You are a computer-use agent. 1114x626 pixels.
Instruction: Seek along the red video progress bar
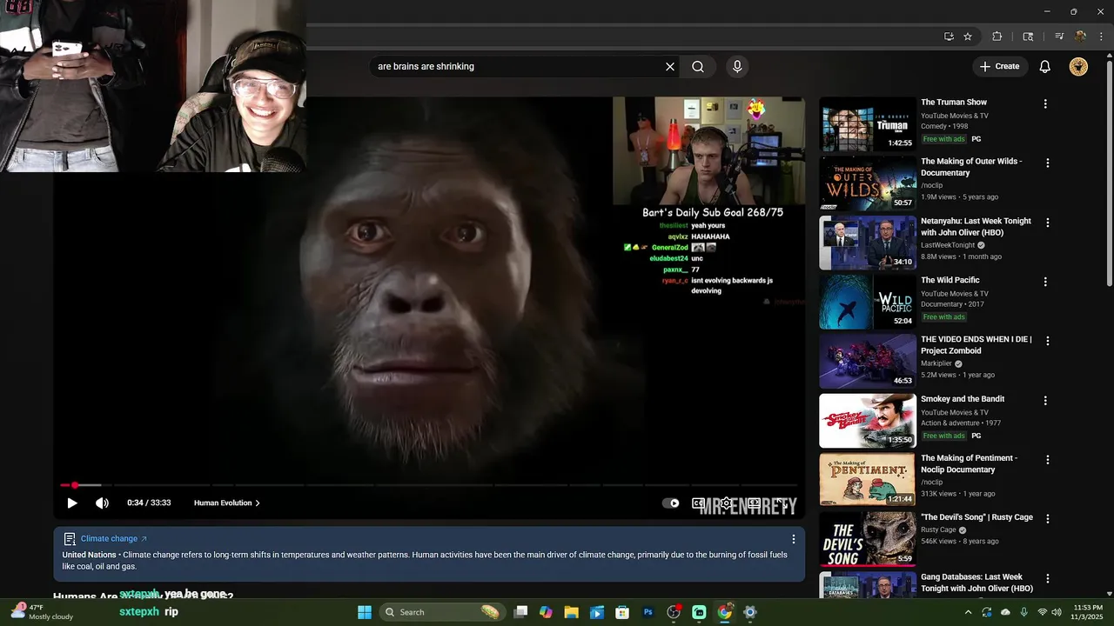pyautogui.click(x=429, y=485)
